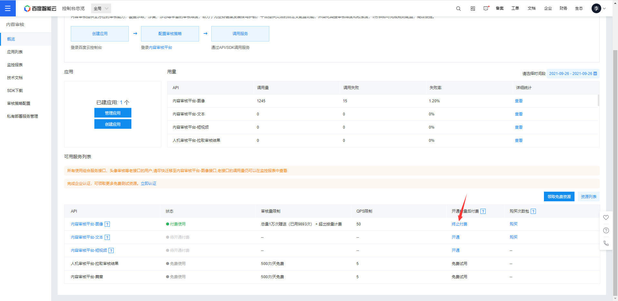618x301 pixels.
Task: Open the calendar icon in date range
Action: [x=595, y=74]
